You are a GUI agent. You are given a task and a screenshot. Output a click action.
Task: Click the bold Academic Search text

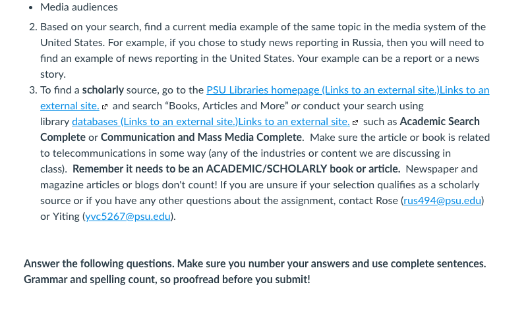click(x=440, y=122)
